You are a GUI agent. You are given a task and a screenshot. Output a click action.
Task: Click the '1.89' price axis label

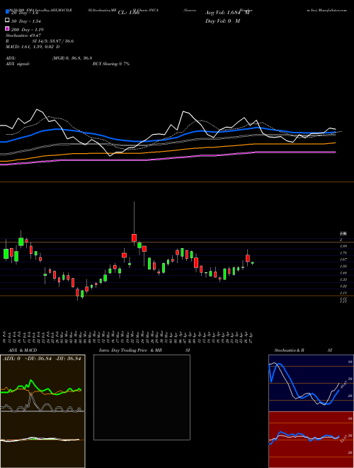(x=343, y=246)
